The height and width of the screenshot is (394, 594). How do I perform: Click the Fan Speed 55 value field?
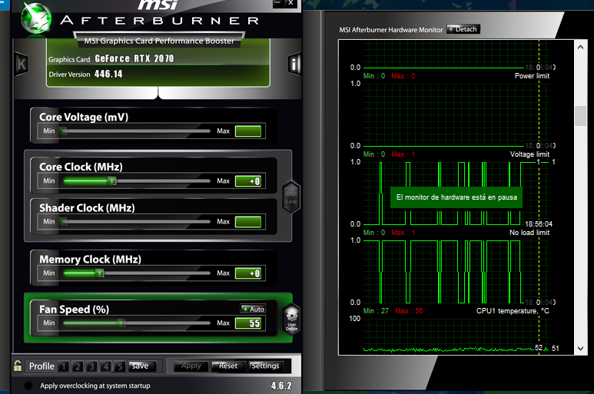[x=248, y=323]
